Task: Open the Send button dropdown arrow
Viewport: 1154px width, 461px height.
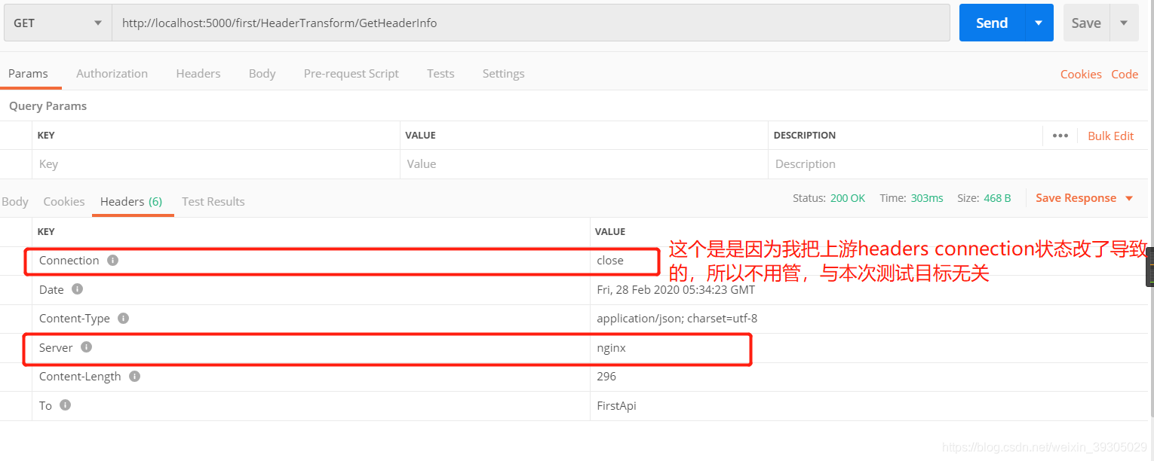Action: [x=1039, y=23]
